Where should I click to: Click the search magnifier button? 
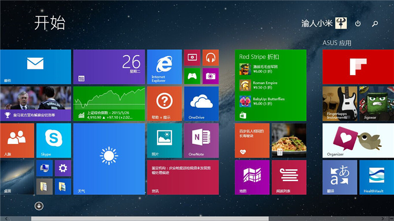375,24
